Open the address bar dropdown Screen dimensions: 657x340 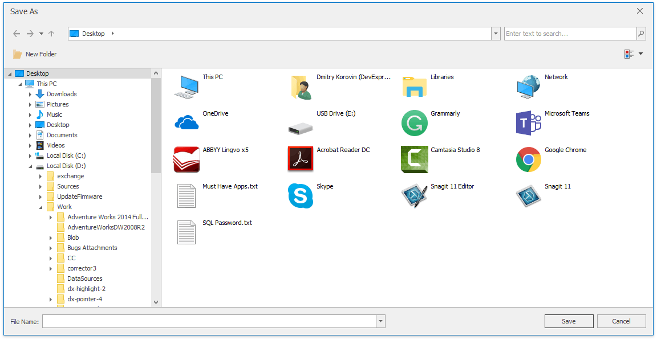point(496,34)
